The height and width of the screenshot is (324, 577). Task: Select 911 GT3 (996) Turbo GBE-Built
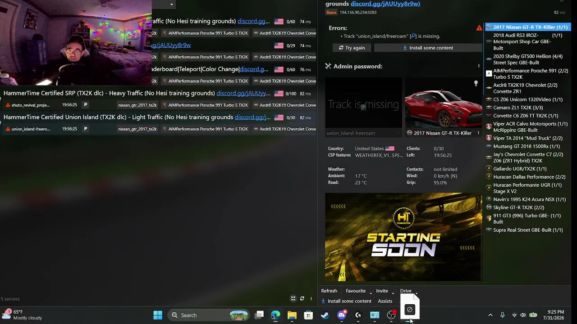click(x=528, y=219)
